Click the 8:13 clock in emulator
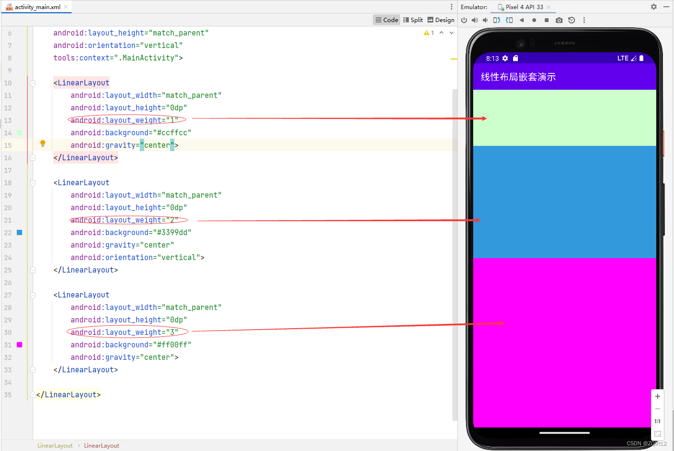The height and width of the screenshot is (451, 674). [x=492, y=59]
